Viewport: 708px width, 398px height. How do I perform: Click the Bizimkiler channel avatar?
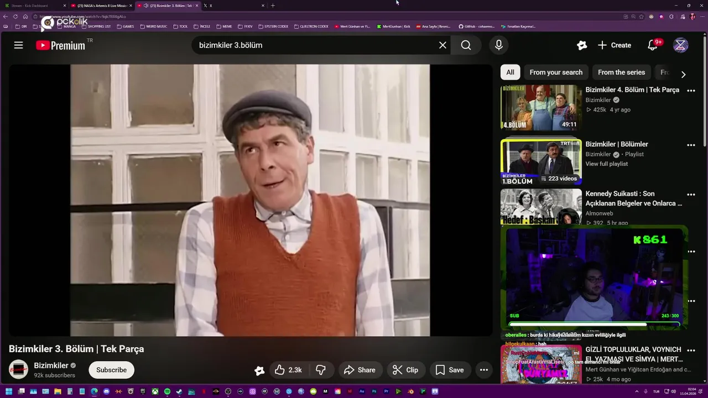tap(18, 370)
